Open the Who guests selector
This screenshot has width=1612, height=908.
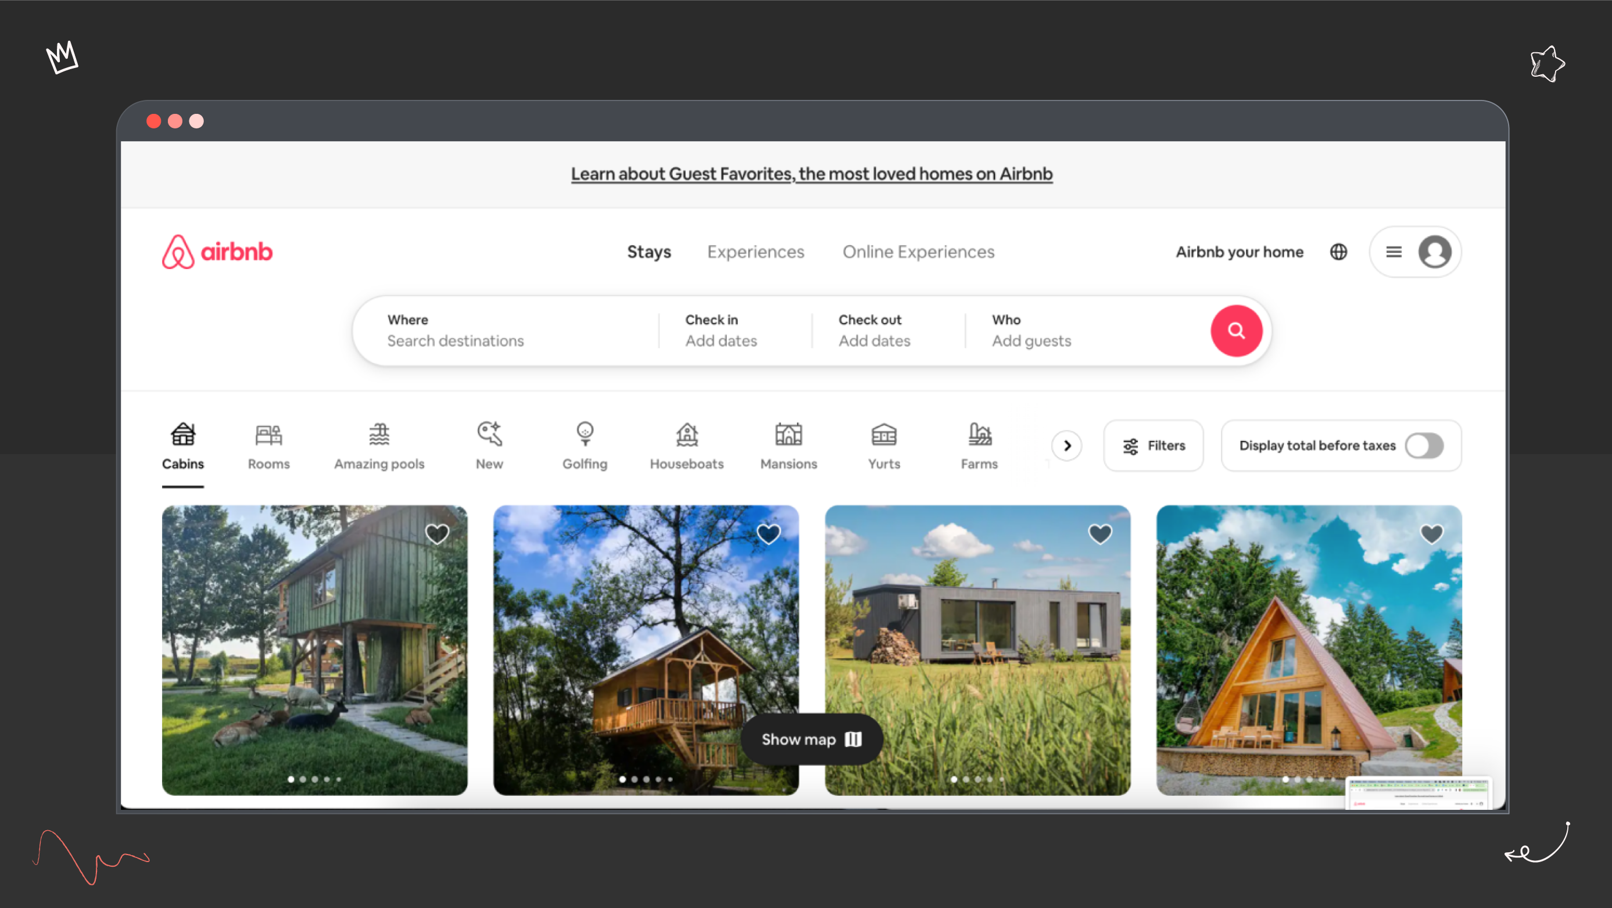1064,331
